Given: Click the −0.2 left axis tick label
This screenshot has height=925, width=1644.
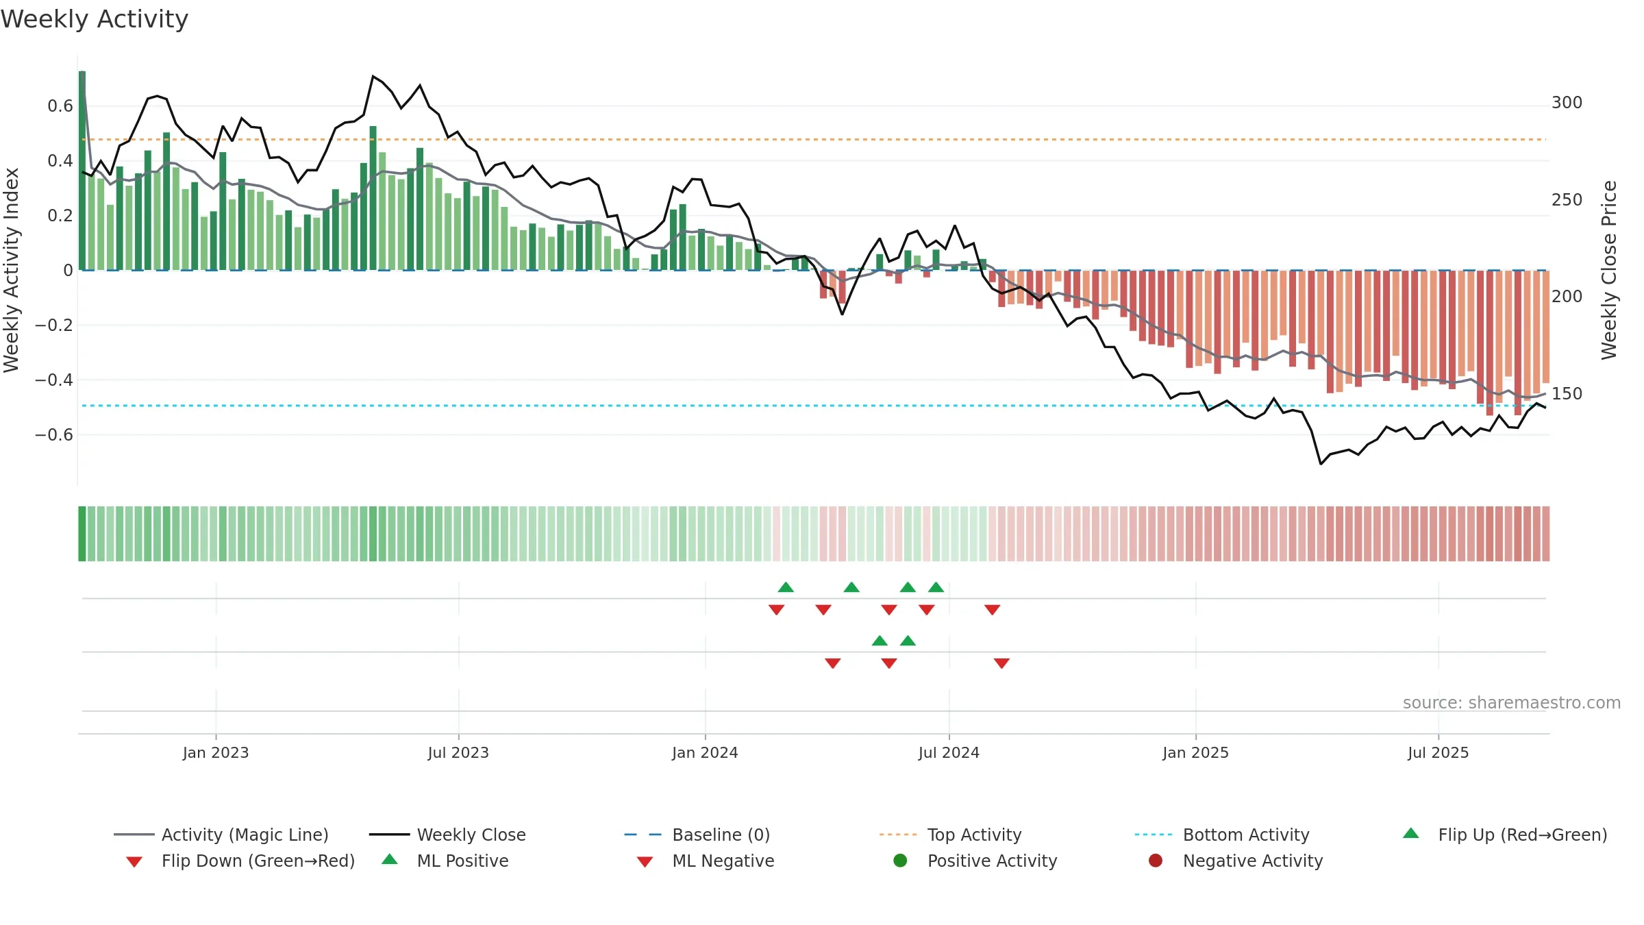Looking at the screenshot, I should coord(54,325).
